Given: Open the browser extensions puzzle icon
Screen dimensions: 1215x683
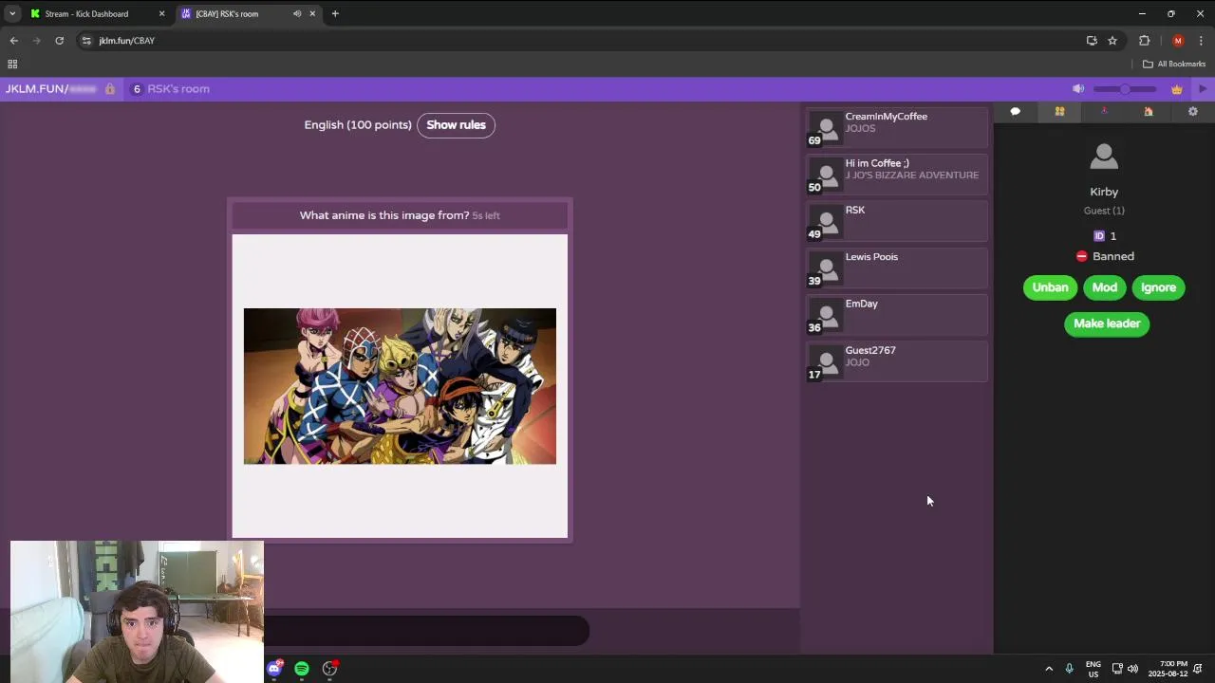Looking at the screenshot, I should 1144,41.
